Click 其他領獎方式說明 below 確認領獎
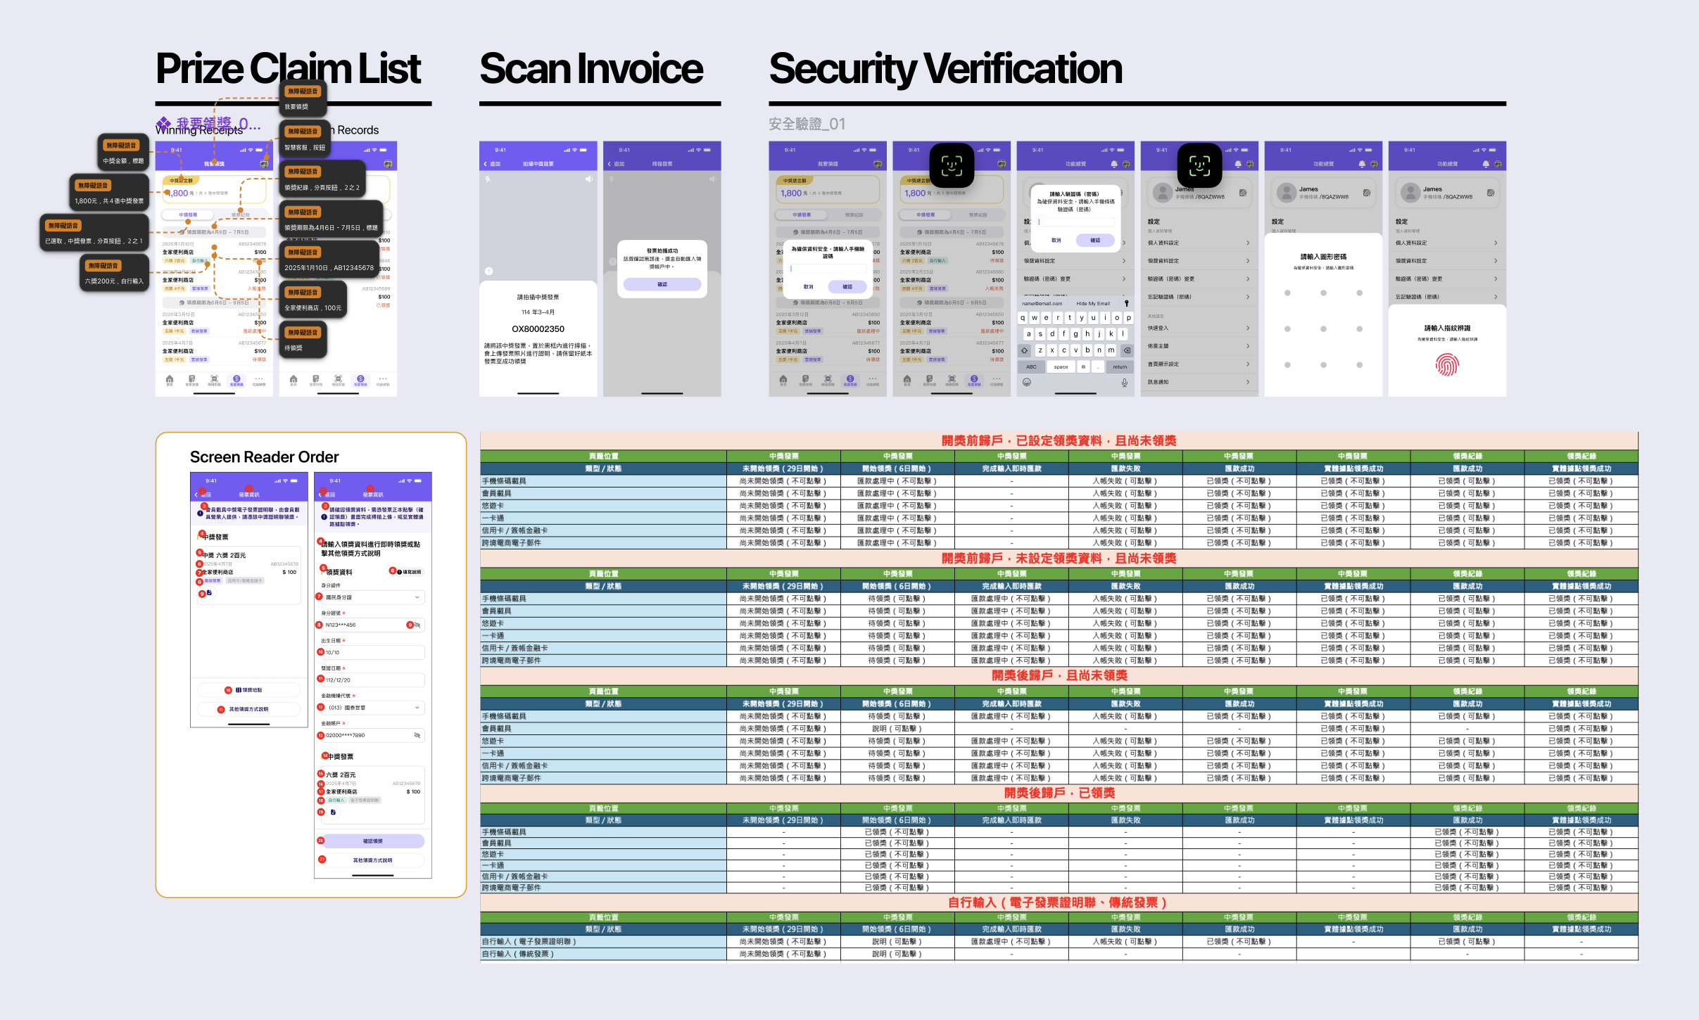The height and width of the screenshot is (1020, 1699). coord(372,860)
